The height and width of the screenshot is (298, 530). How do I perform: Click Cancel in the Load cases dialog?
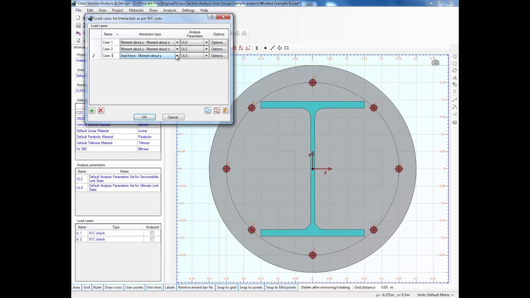pos(173,117)
